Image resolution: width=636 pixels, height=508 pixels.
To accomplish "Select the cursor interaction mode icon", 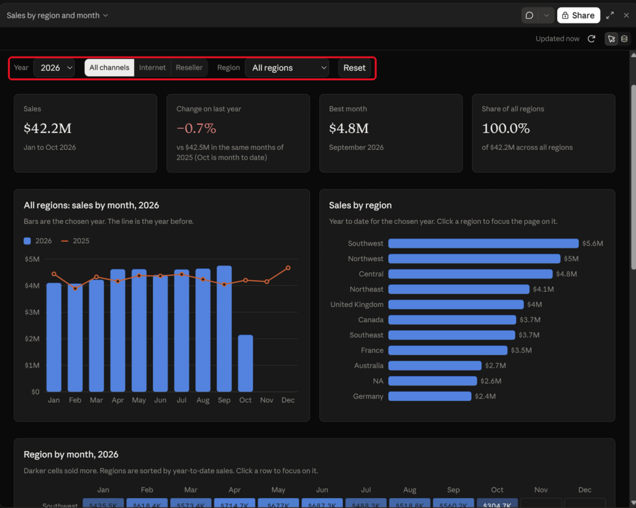I will (611, 39).
